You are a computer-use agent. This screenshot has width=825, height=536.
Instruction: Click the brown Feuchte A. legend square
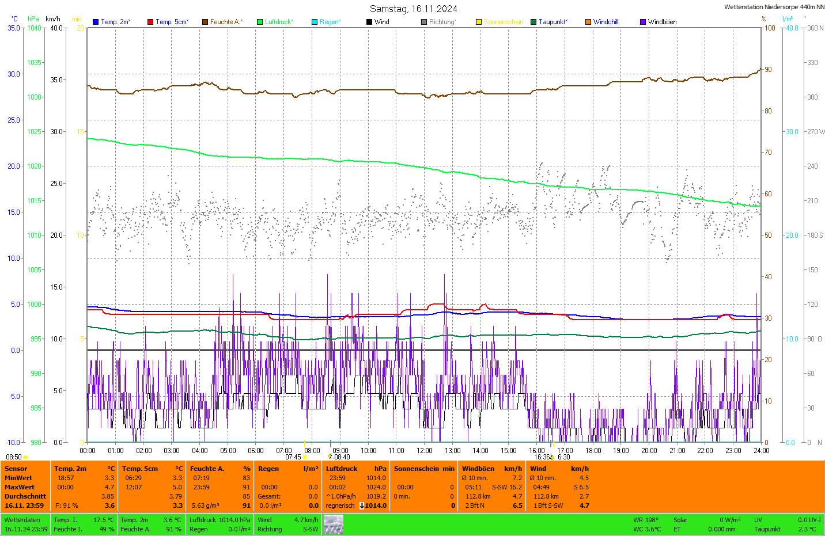(x=205, y=22)
